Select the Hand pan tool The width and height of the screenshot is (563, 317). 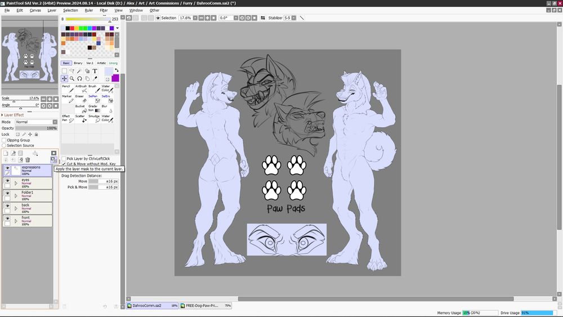87,79
